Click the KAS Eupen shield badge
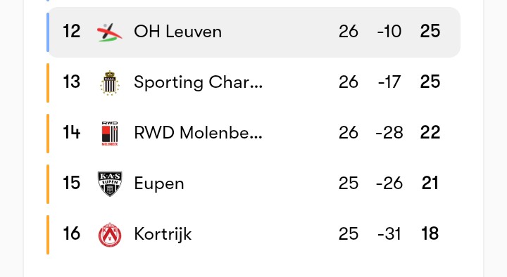Image resolution: width=507 pixels, height=277 pixels. [x=110, y=183]
